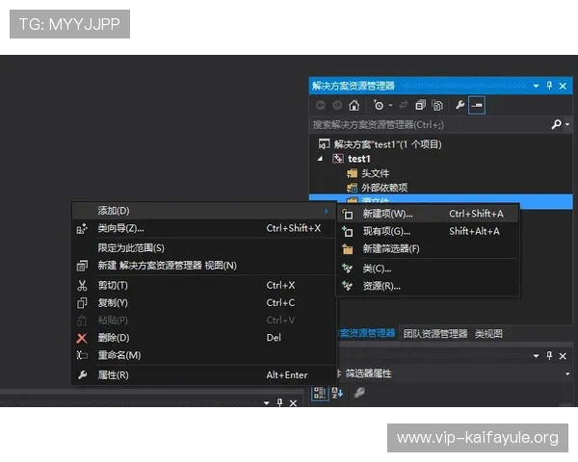Click the Collapse All icon in Solution Explorer
The width and height of the screenshot is (578, 462).
coord(420,105)
